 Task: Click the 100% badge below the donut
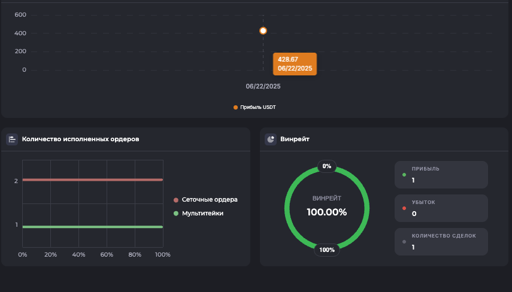tap(327, 250)
